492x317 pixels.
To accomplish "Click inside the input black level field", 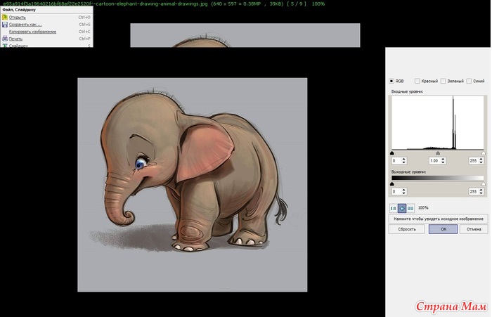I will click(x=396, y=161).
